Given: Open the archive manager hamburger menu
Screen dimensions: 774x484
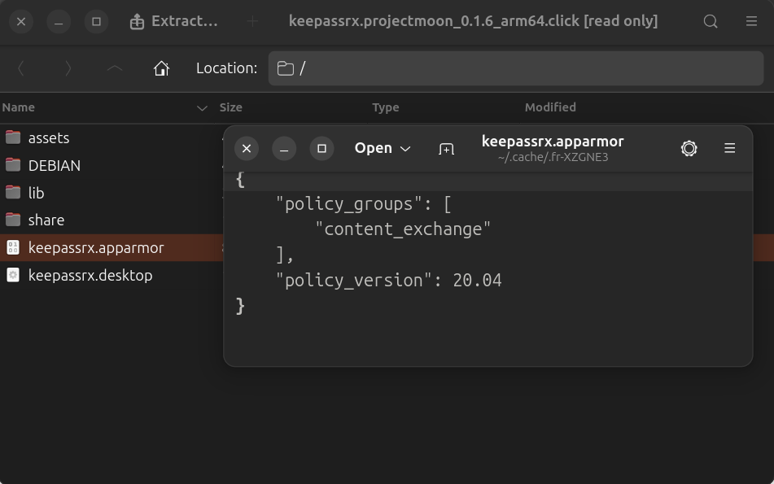Looking at the screenshot, I should pos(751,22).
